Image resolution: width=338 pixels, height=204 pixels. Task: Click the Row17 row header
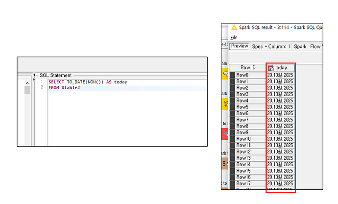[243, 183]
